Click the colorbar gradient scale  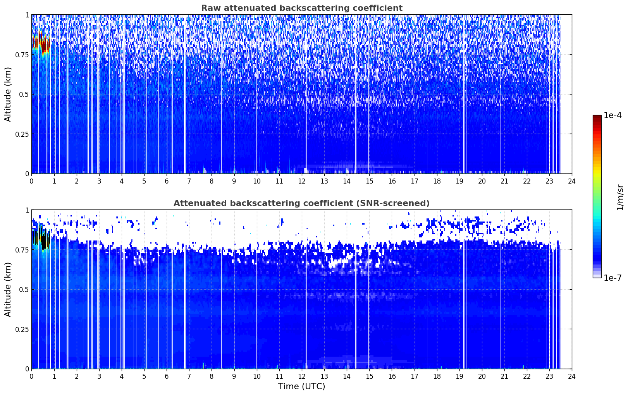click(597, 196)
